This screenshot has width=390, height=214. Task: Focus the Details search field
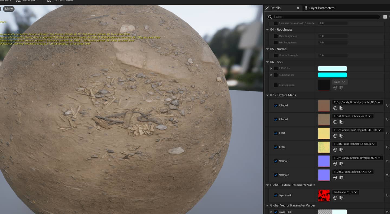(x=323, y=17)
